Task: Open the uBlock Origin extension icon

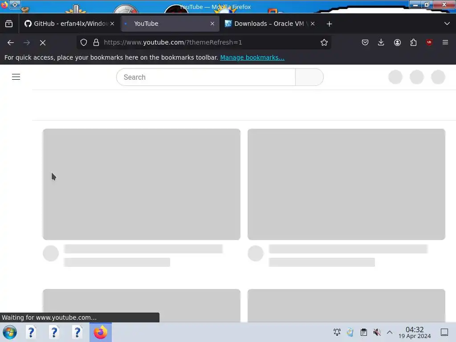Action: (429, 42)
